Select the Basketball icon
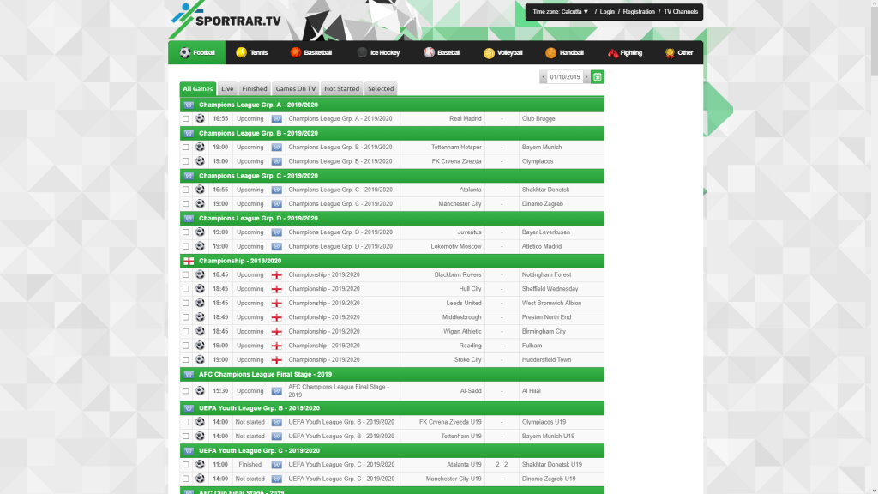Image resolution: width=878 pixels, height=494 pixels. click(x=296, y=52)
